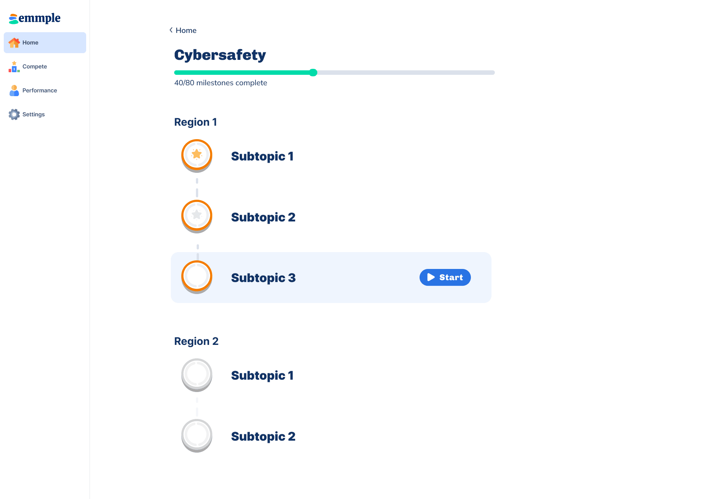Select Subtopic 1 title under Region 1
This screenshot has height=499, width=720.
[x=262, y=156]
